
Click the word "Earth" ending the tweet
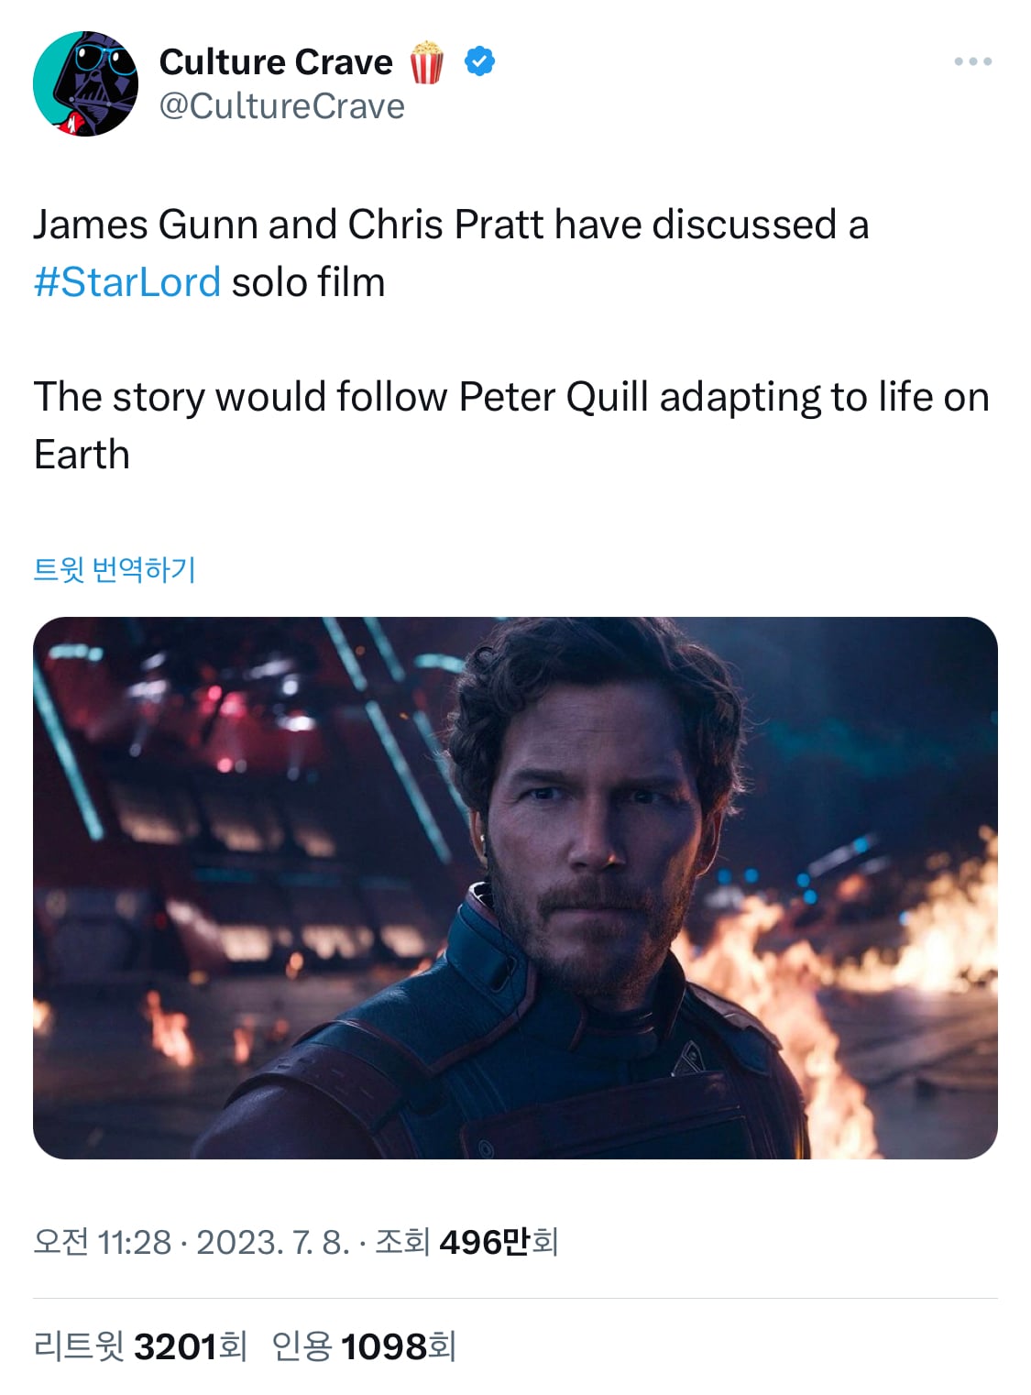tap(82, 455)
